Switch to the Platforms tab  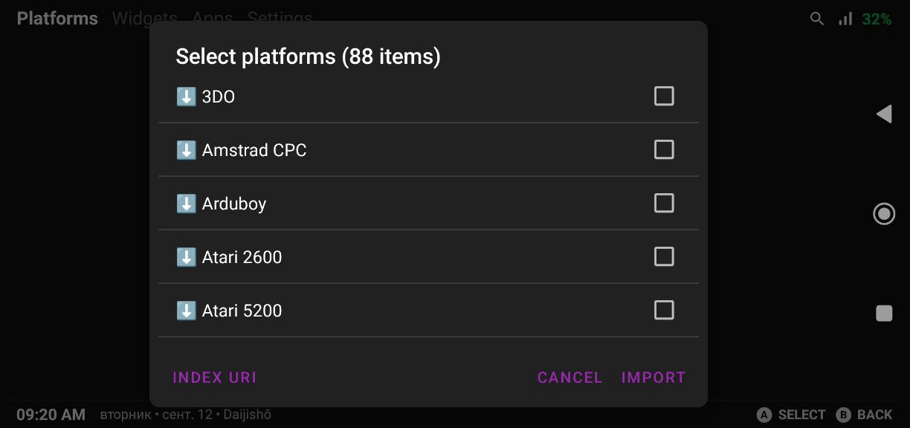coord(57,19)
